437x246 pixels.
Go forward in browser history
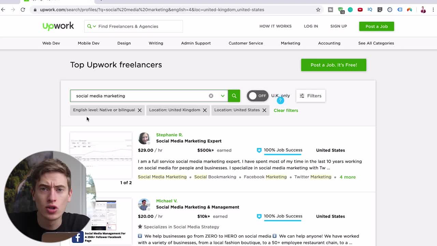pos(13,10)
